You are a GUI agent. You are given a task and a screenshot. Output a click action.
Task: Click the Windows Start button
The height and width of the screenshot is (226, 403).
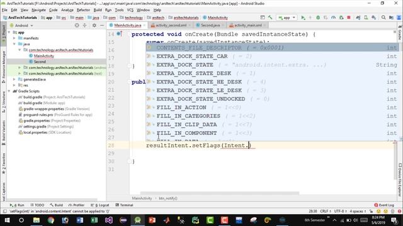pyautogui.click(x=7, y=220)
